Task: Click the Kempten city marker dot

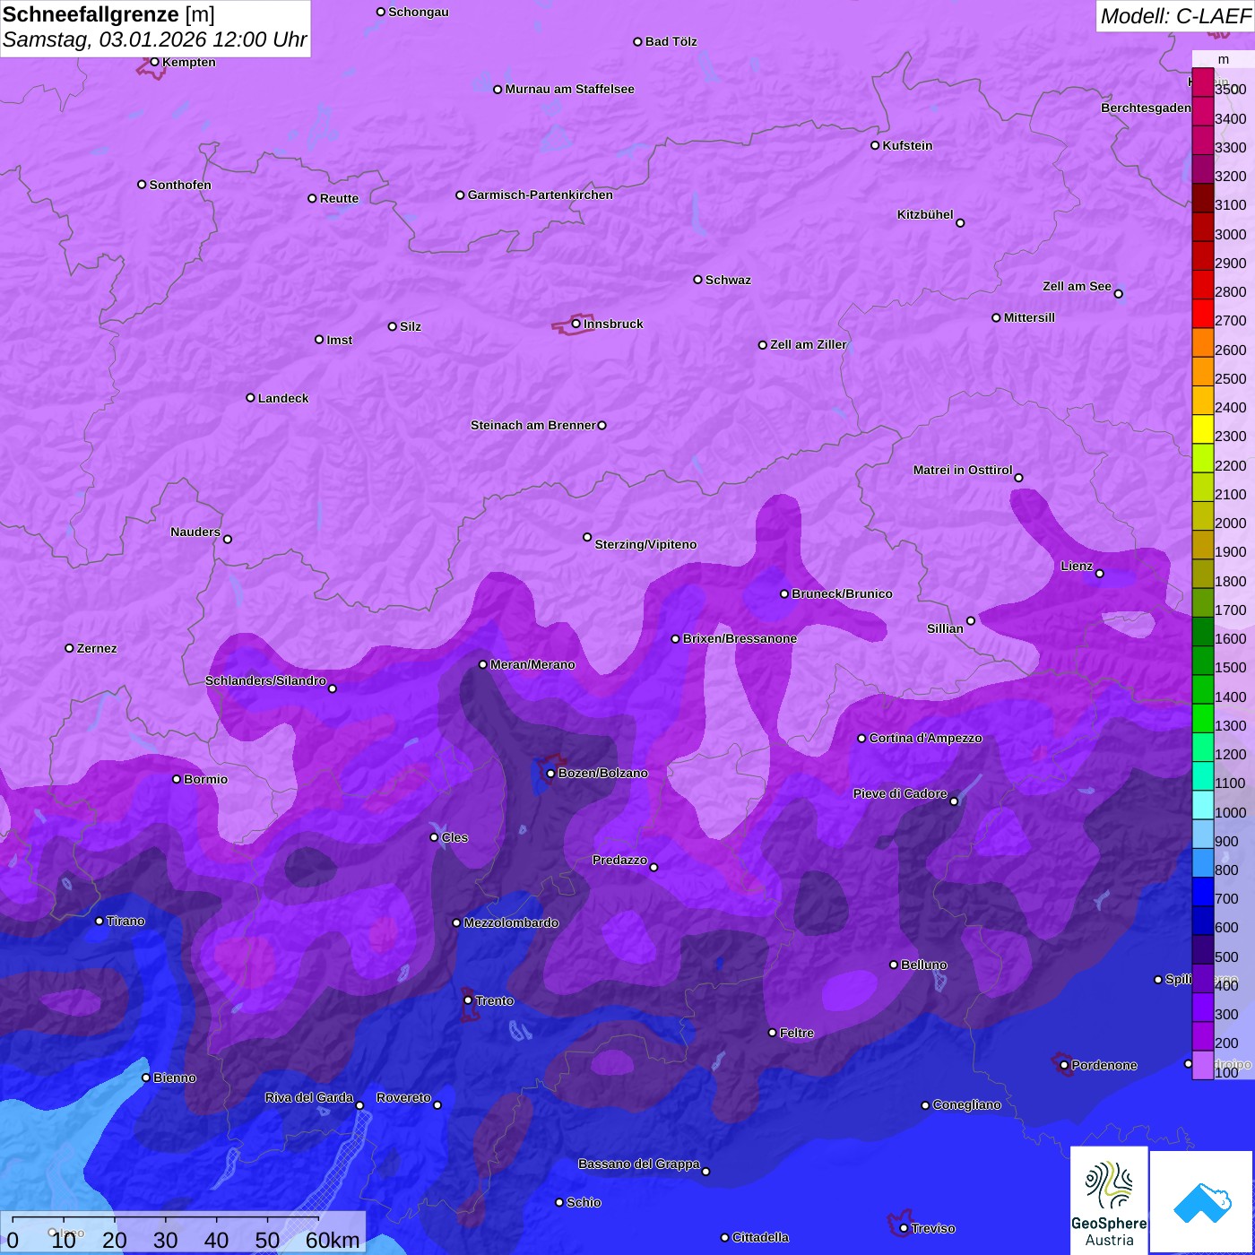Action: coord(154,62)
